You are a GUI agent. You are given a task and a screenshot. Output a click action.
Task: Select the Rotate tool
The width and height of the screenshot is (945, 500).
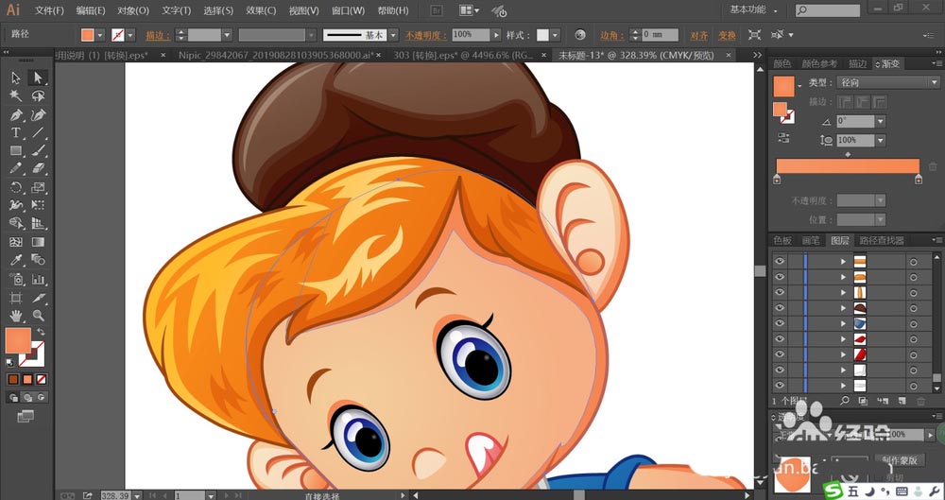coord(16,187)
